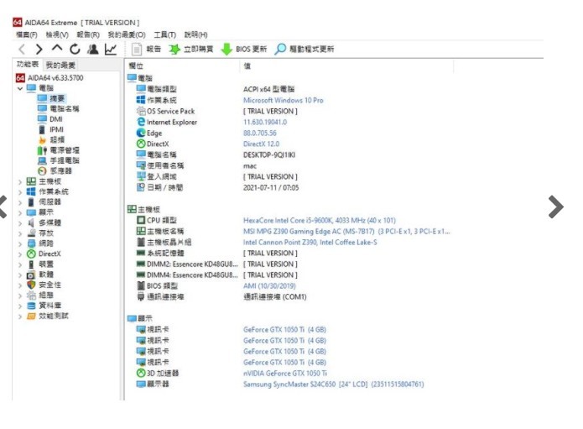Click the AIDA64 v6.33.5700 root node
Viewport: 583px width, 429px height.
49,78
